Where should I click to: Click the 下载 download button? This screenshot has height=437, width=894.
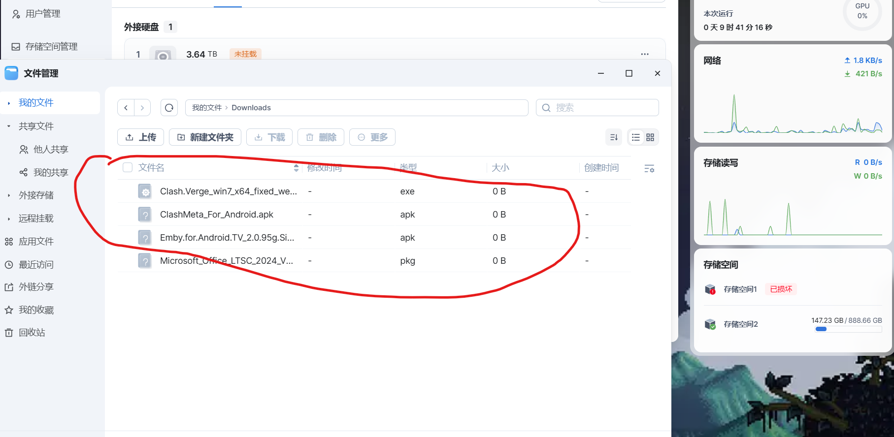tap(269, 137)
